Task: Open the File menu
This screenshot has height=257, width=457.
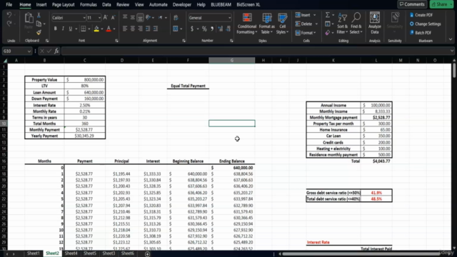Action: [x=9, y=5]
